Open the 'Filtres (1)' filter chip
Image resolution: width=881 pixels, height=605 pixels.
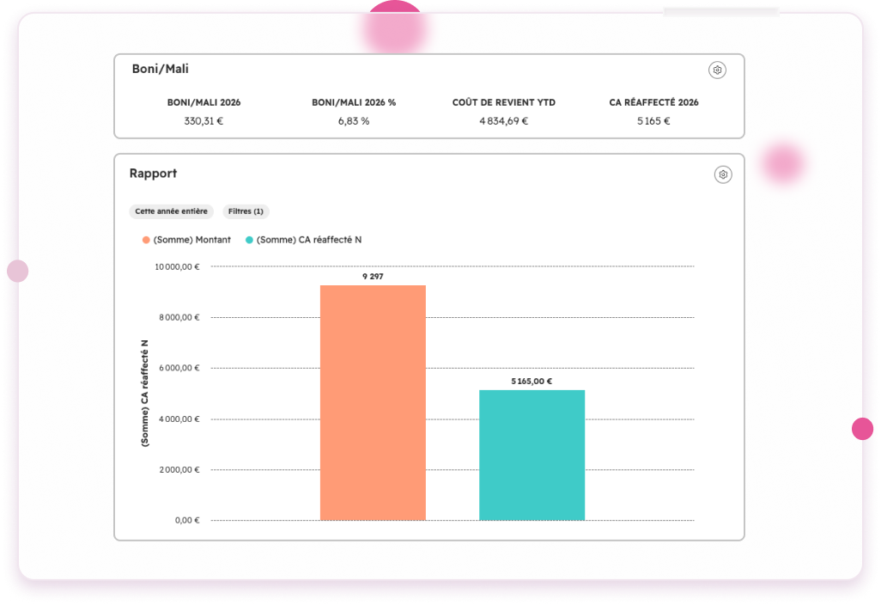coord(246,211)
